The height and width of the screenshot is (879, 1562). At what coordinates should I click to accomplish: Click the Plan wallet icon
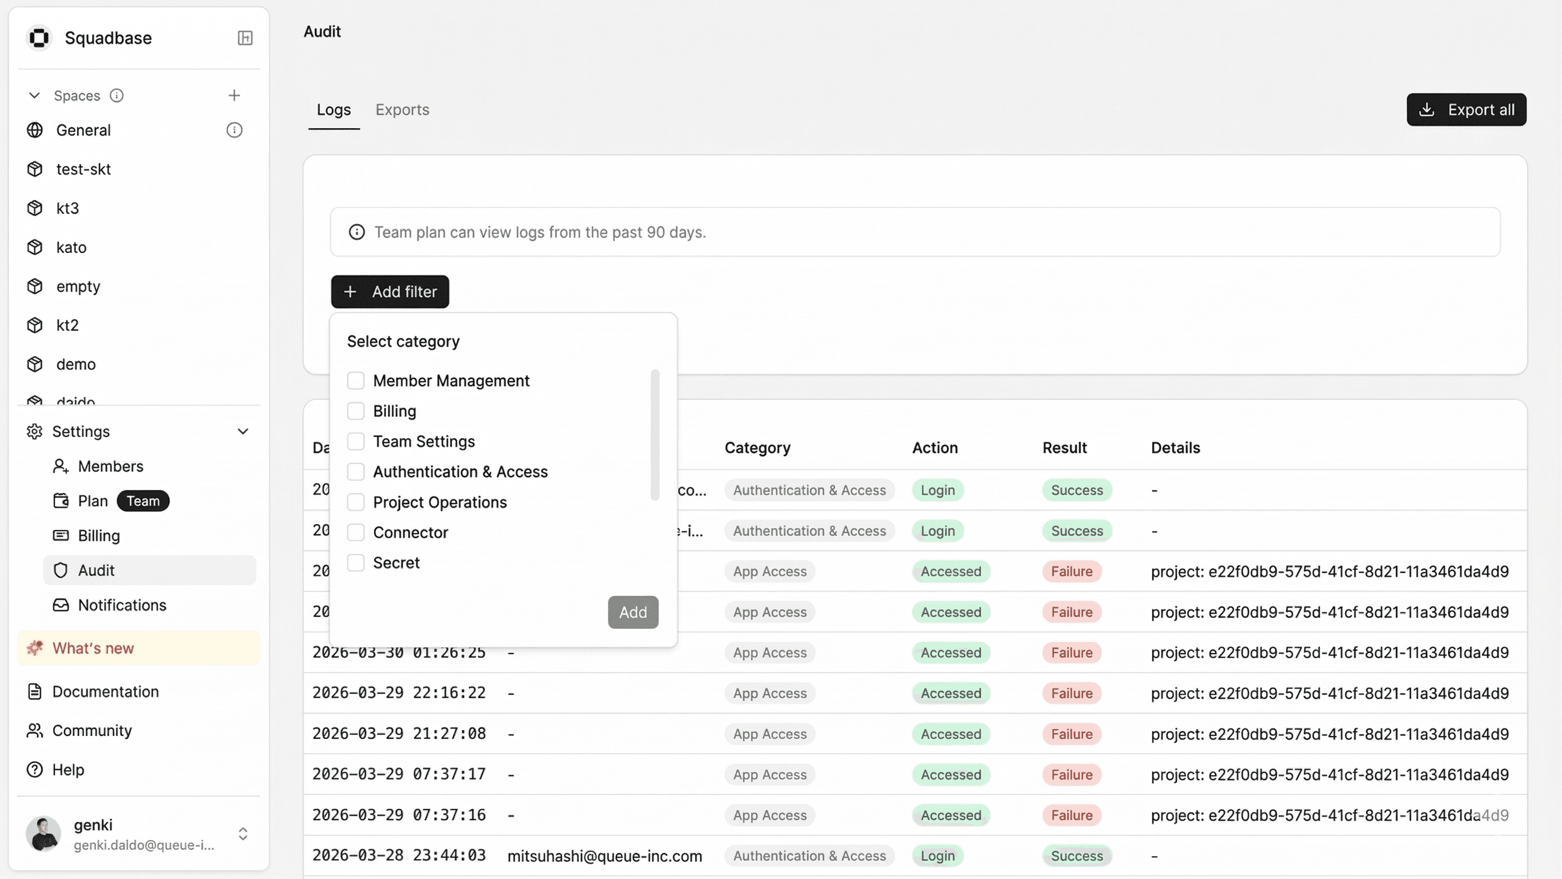point(61,501)
